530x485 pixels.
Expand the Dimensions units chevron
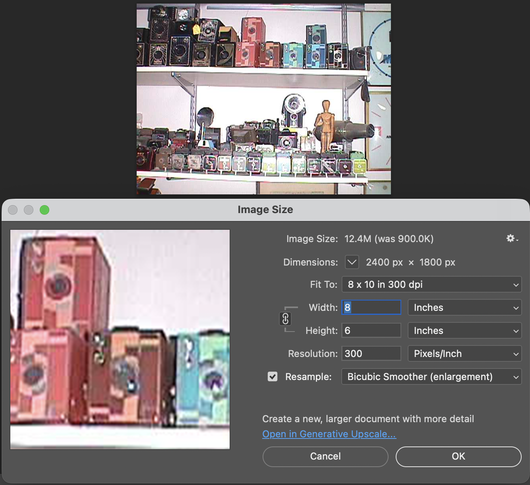click(351, 262)
